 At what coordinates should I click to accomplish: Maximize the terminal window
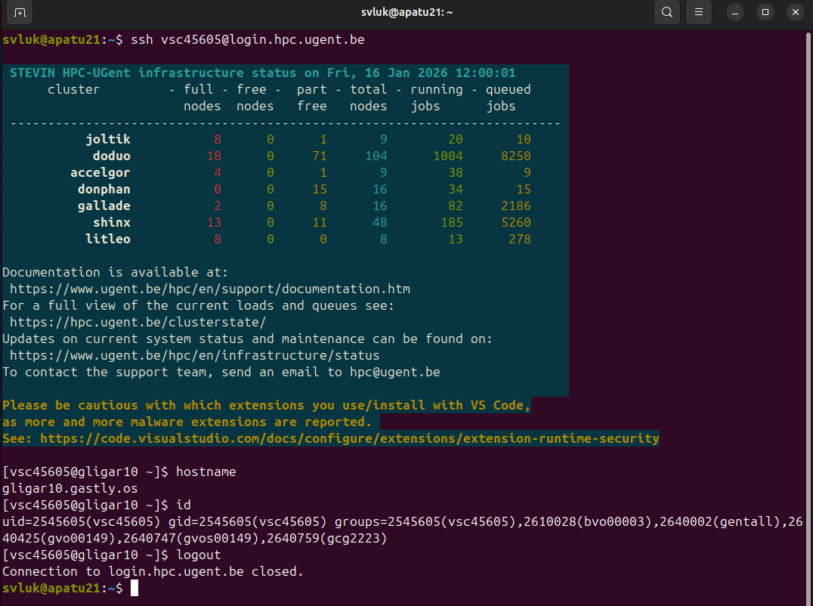click(765, 12)
